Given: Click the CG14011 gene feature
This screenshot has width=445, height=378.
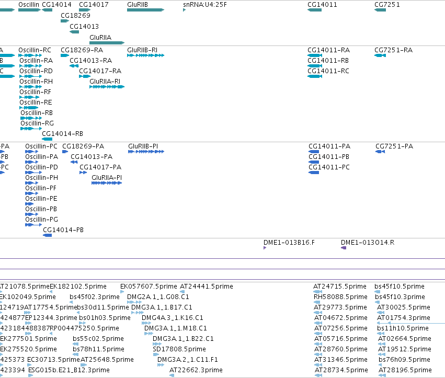Looking at the screenshot, I should [x=314, y=10].
